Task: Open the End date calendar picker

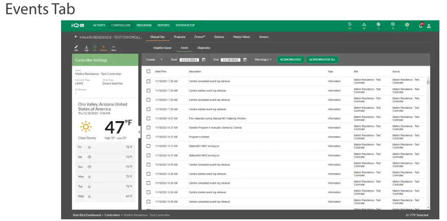Action: (x=245, y=60)
